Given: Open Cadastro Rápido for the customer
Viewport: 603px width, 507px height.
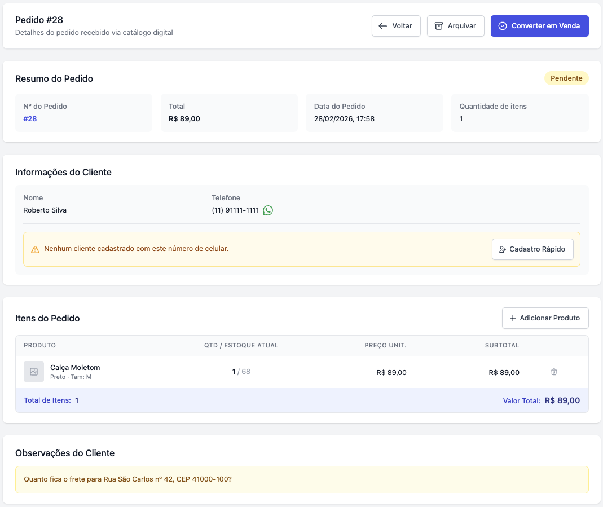Looking at the screenshot, I should pos(532,249).
